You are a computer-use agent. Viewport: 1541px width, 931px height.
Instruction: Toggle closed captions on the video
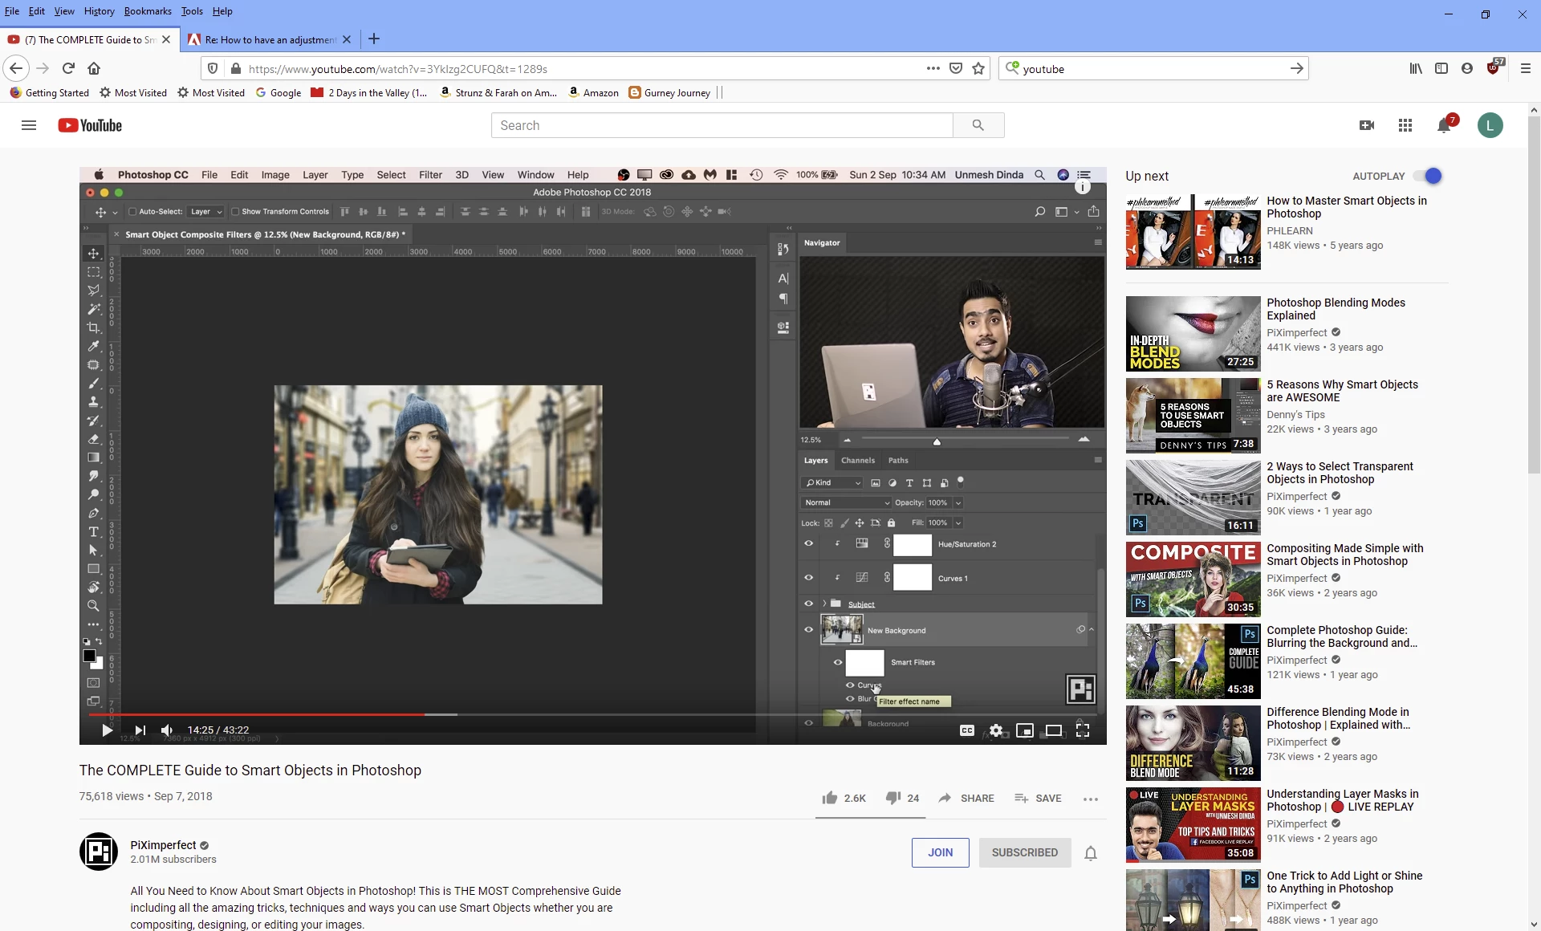pyautogui.click(x=967, y=730)
